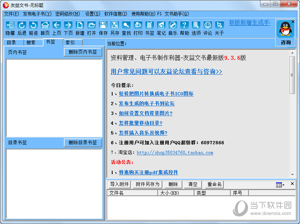Screen dimensions: 300x224
Task: Click the QQ penguin 咨询 icon
Action: [285, 29]
